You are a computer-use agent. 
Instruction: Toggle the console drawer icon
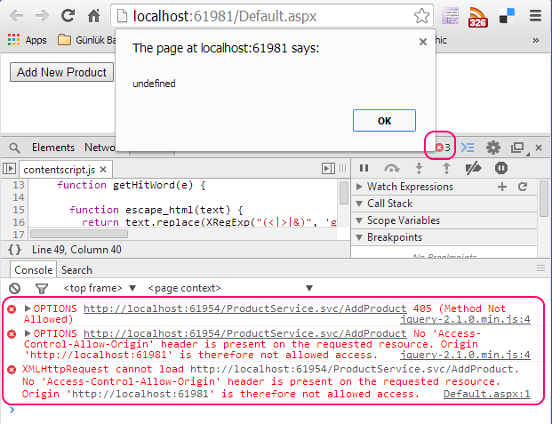468,148
